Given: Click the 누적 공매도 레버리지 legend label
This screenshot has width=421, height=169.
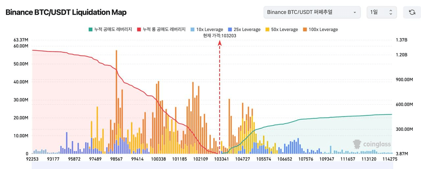Looking at the screenshot, I should click(x=113, y=29).
